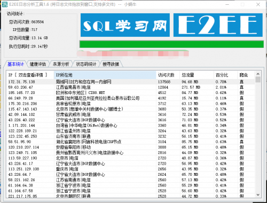
Task: Click traffic value 94.68 MB
Action: pos(190,82)
